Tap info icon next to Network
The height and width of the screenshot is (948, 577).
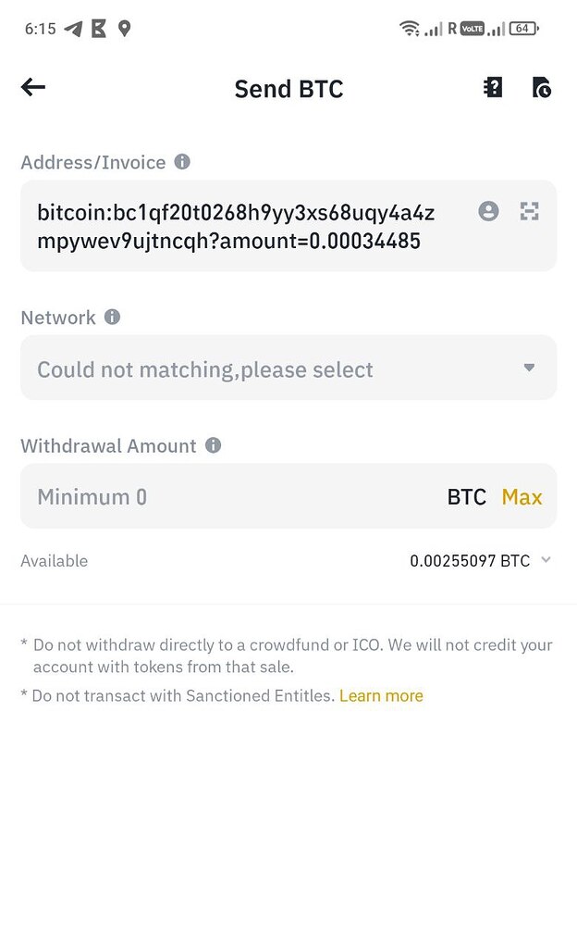tap(112, 317)
